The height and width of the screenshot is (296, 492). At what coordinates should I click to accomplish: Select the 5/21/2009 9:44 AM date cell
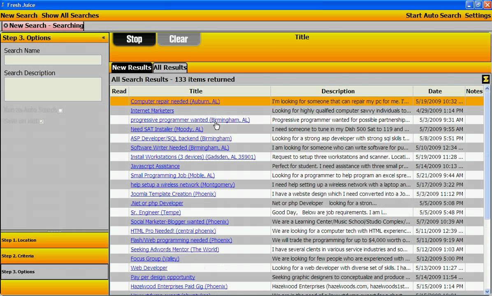pyautogui.click(x=439, y=175)
